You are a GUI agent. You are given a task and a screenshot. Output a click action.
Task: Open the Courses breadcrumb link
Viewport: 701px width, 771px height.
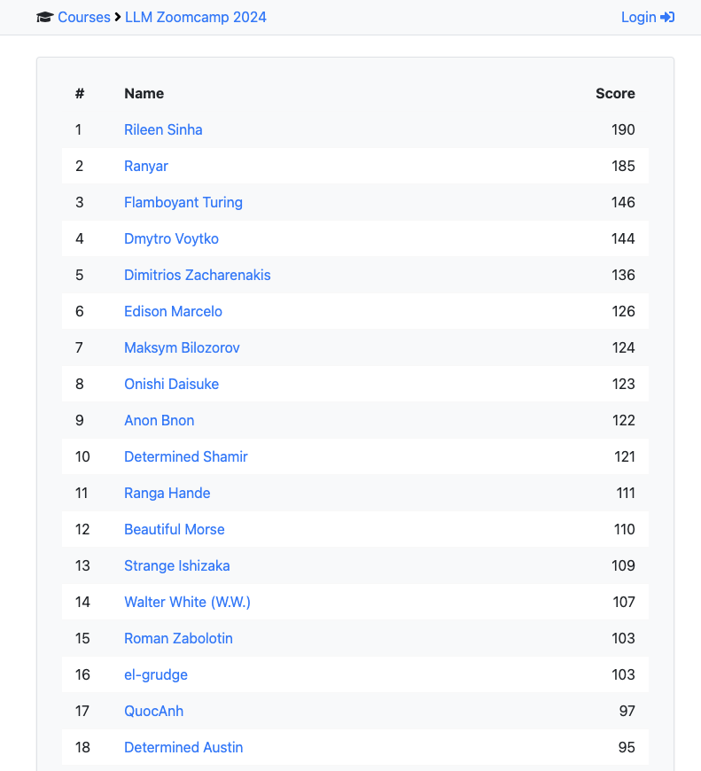tap(83, 17)
